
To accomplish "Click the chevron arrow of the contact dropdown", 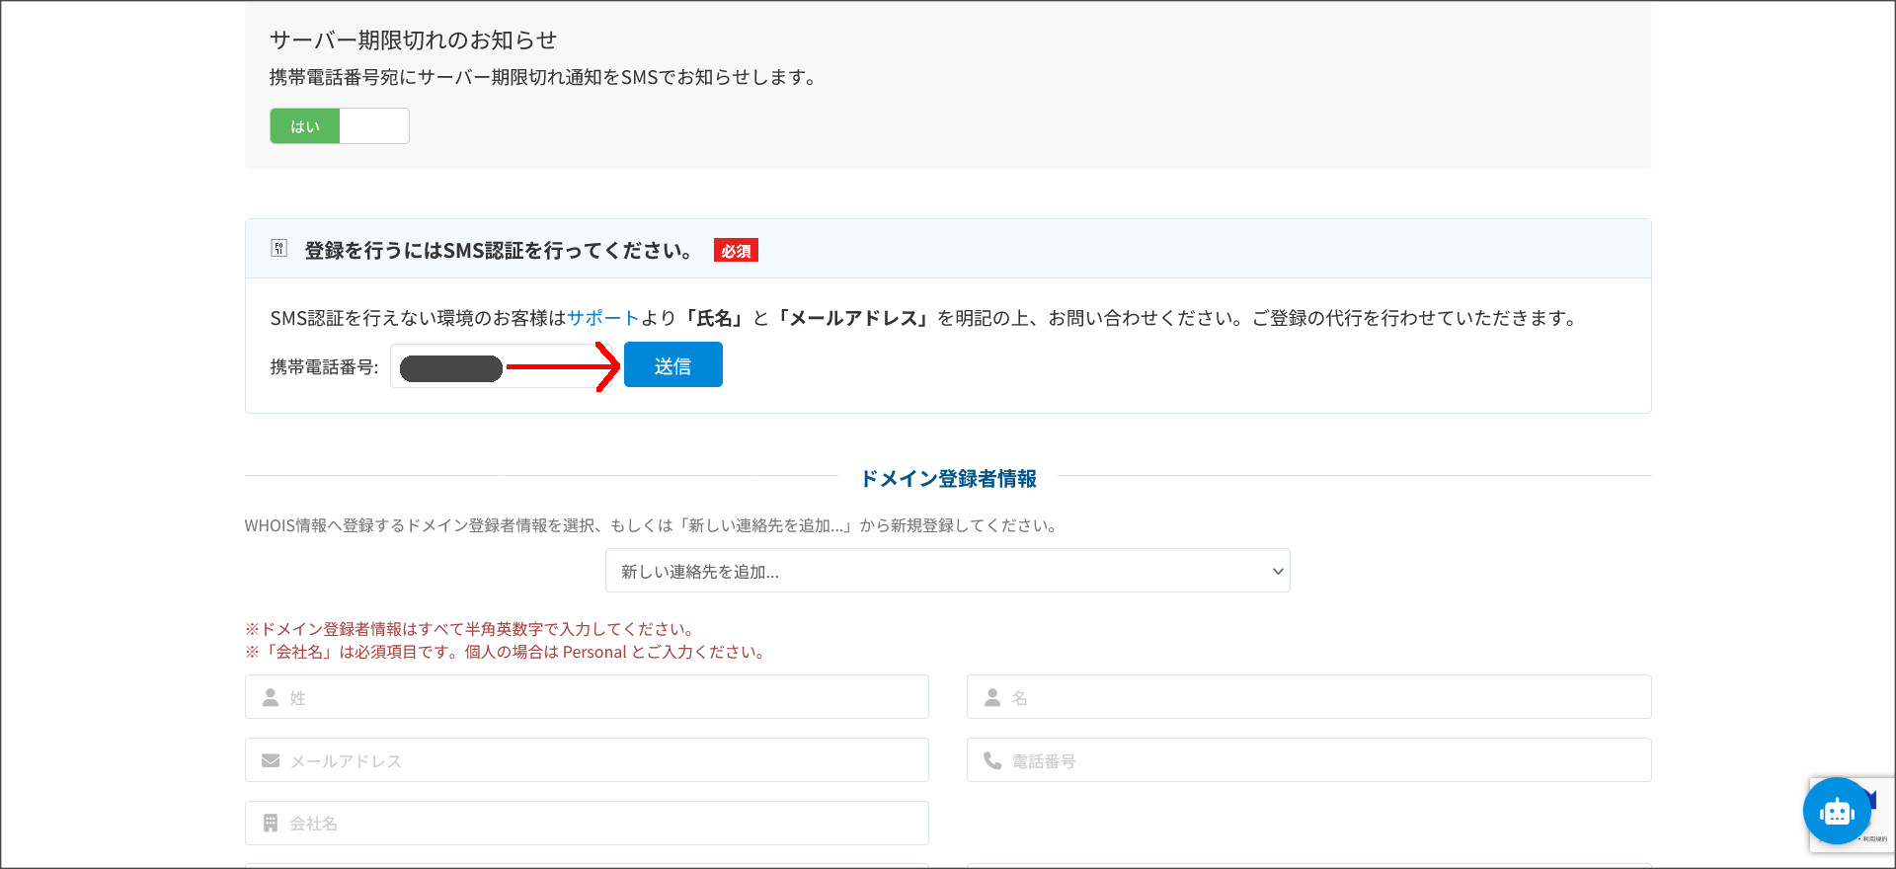I will tap(1277, 571).
